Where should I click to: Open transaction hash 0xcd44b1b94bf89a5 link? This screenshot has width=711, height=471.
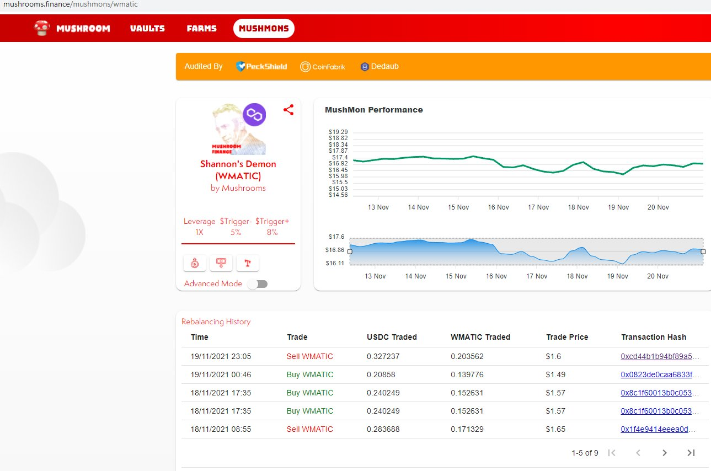(x=660, y=356)
